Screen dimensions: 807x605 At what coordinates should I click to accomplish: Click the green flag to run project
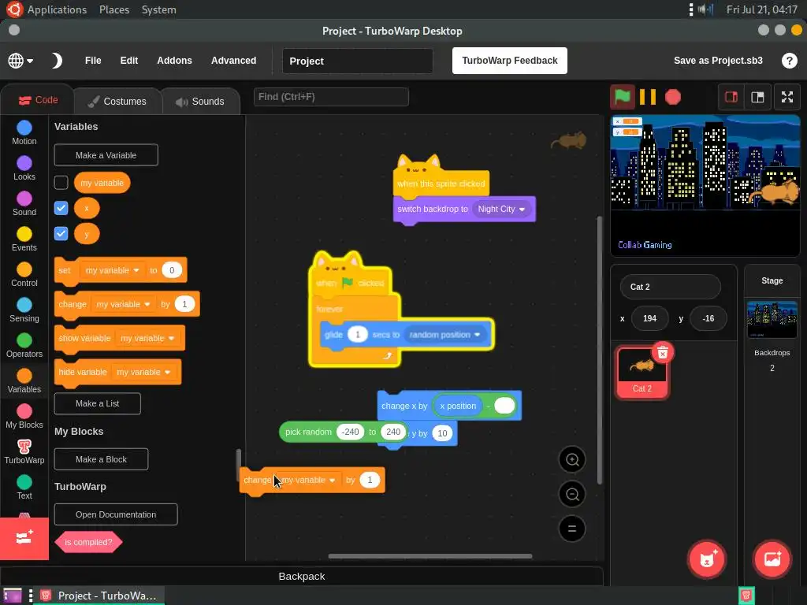[623, 97]
